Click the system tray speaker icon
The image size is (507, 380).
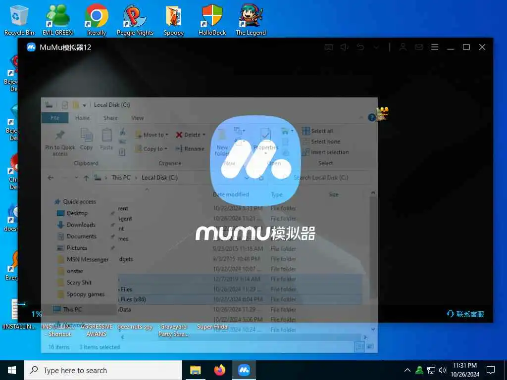[x=443, y=370]
